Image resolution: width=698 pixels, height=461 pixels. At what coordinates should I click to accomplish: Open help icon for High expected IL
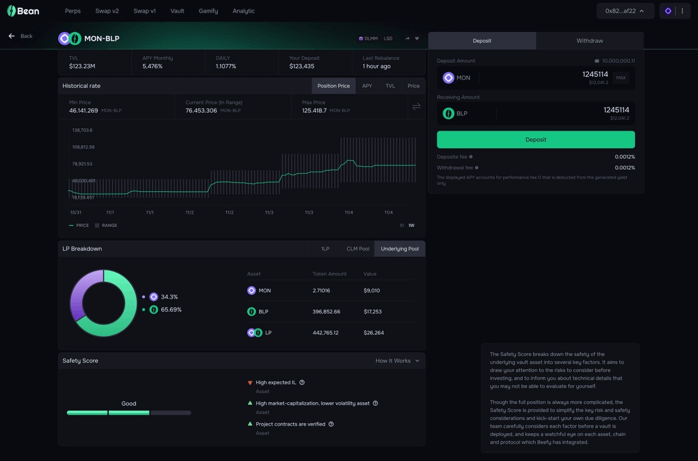coord(302,383)
